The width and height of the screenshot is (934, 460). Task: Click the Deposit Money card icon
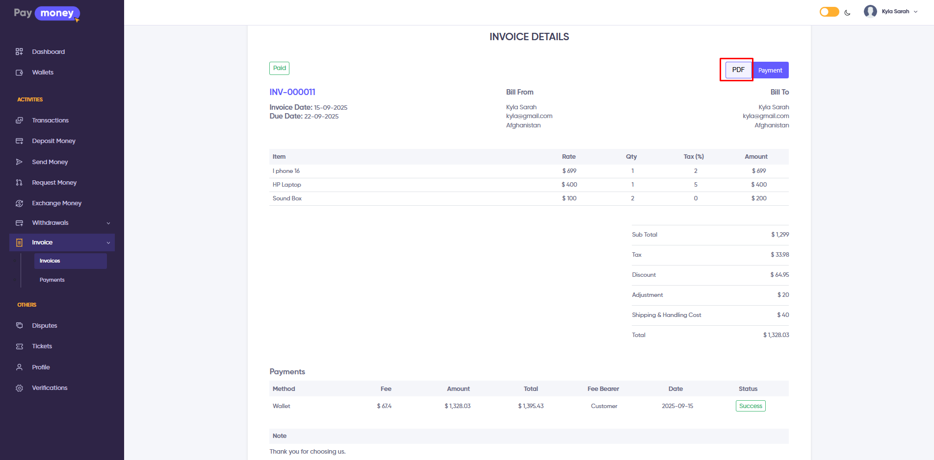click(x=19, y=141)
